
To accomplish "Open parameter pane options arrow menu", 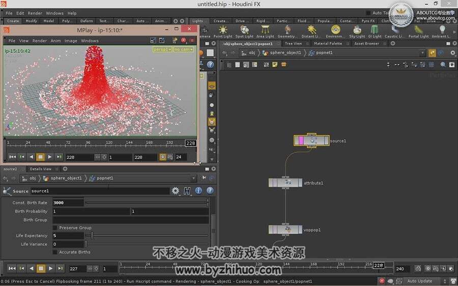I will (214, 169).
